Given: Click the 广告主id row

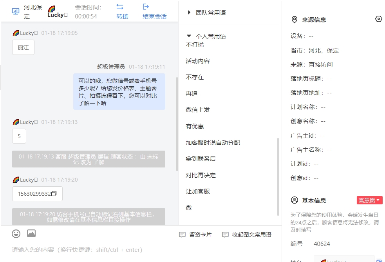Looking at the screenshot, I should coord(308,136).
